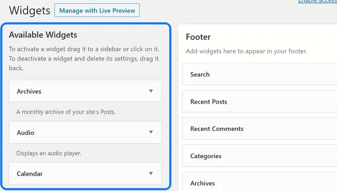Open the Recent Comments widget in Footer
Screen dimensions: 337x191
point(217,129)
